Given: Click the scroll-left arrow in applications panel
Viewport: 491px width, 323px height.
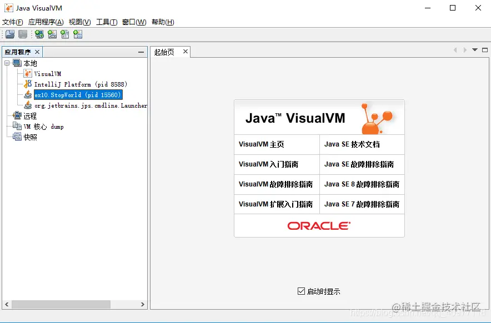Looking at the screenshot, I should (7, 304).
